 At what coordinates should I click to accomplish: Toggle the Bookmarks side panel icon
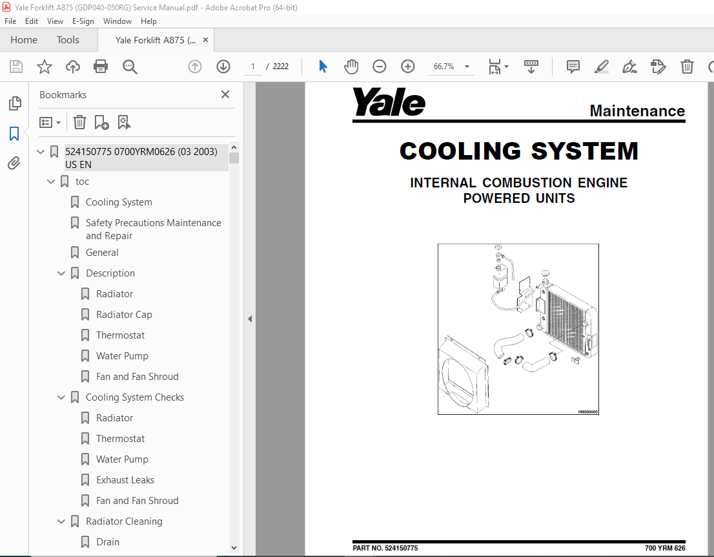[x=14, y=134]
